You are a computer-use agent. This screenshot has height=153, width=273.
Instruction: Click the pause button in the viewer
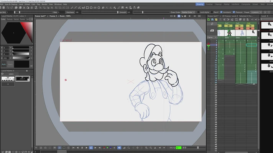[x=82, y=148]
